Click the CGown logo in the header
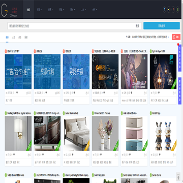Viewport: 183px width, 183px height. click(x=9, y=10)
